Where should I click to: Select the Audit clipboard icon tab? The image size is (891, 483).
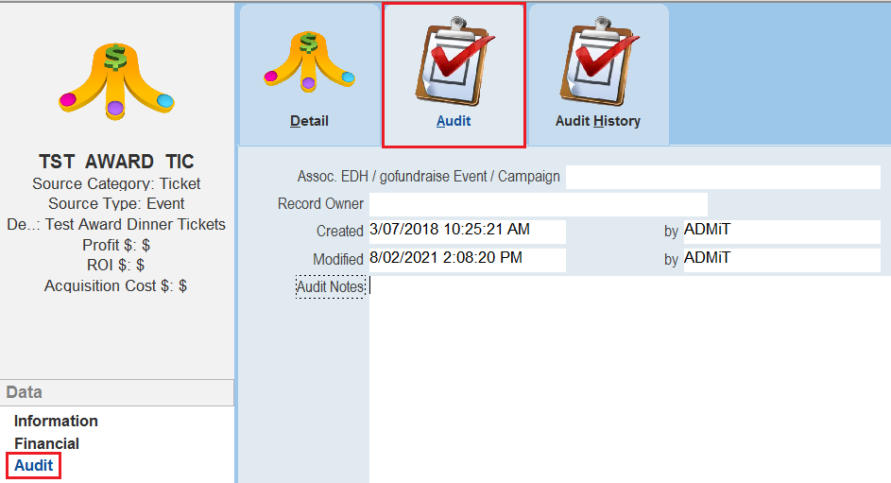click(454, 61)
